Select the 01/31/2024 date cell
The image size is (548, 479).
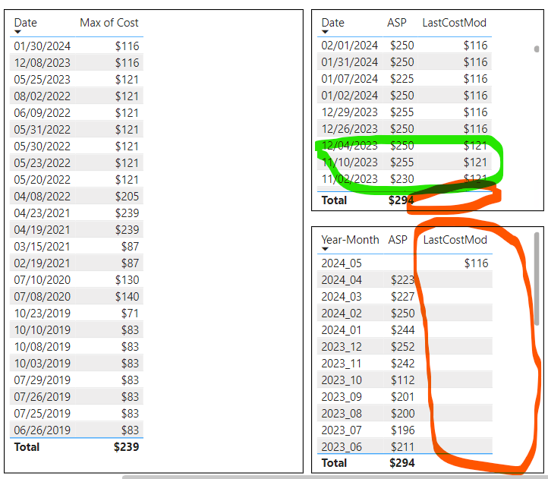[x=349, y=62]
